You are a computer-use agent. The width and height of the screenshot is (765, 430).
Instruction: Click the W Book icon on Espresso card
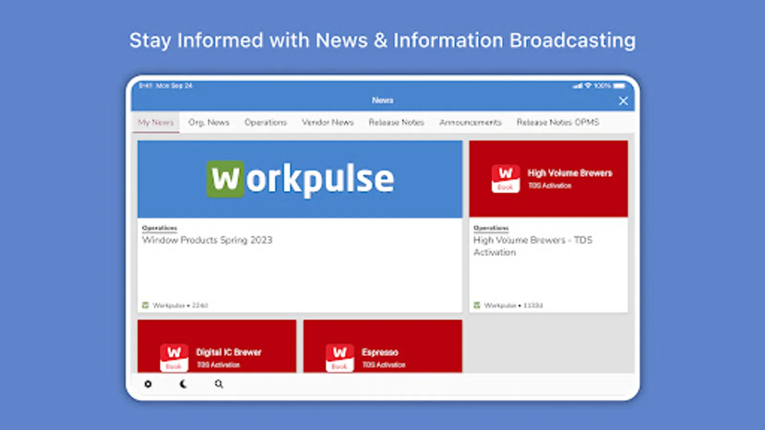pos(339,358)
